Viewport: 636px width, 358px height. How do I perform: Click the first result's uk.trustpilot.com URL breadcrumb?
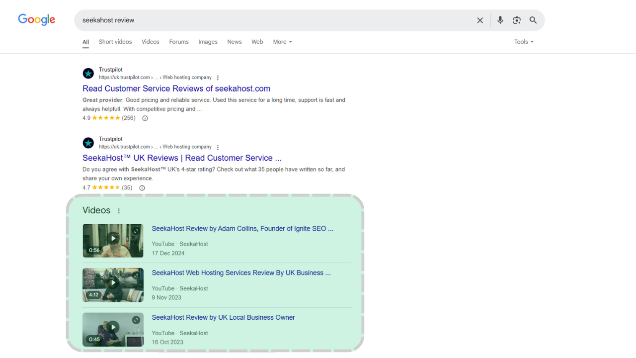[x=155, y=78]
